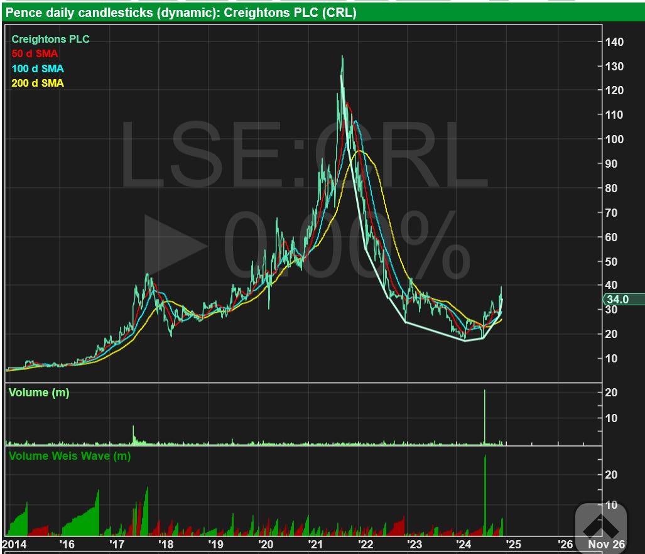Click the '16 year label
The width and height of the screenshot is (645, 554).
[x=67, y=544]
